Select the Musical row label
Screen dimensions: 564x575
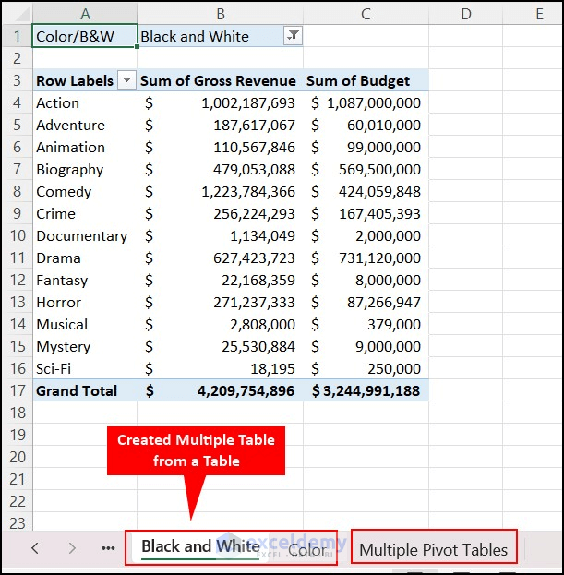tap(62, 325)
